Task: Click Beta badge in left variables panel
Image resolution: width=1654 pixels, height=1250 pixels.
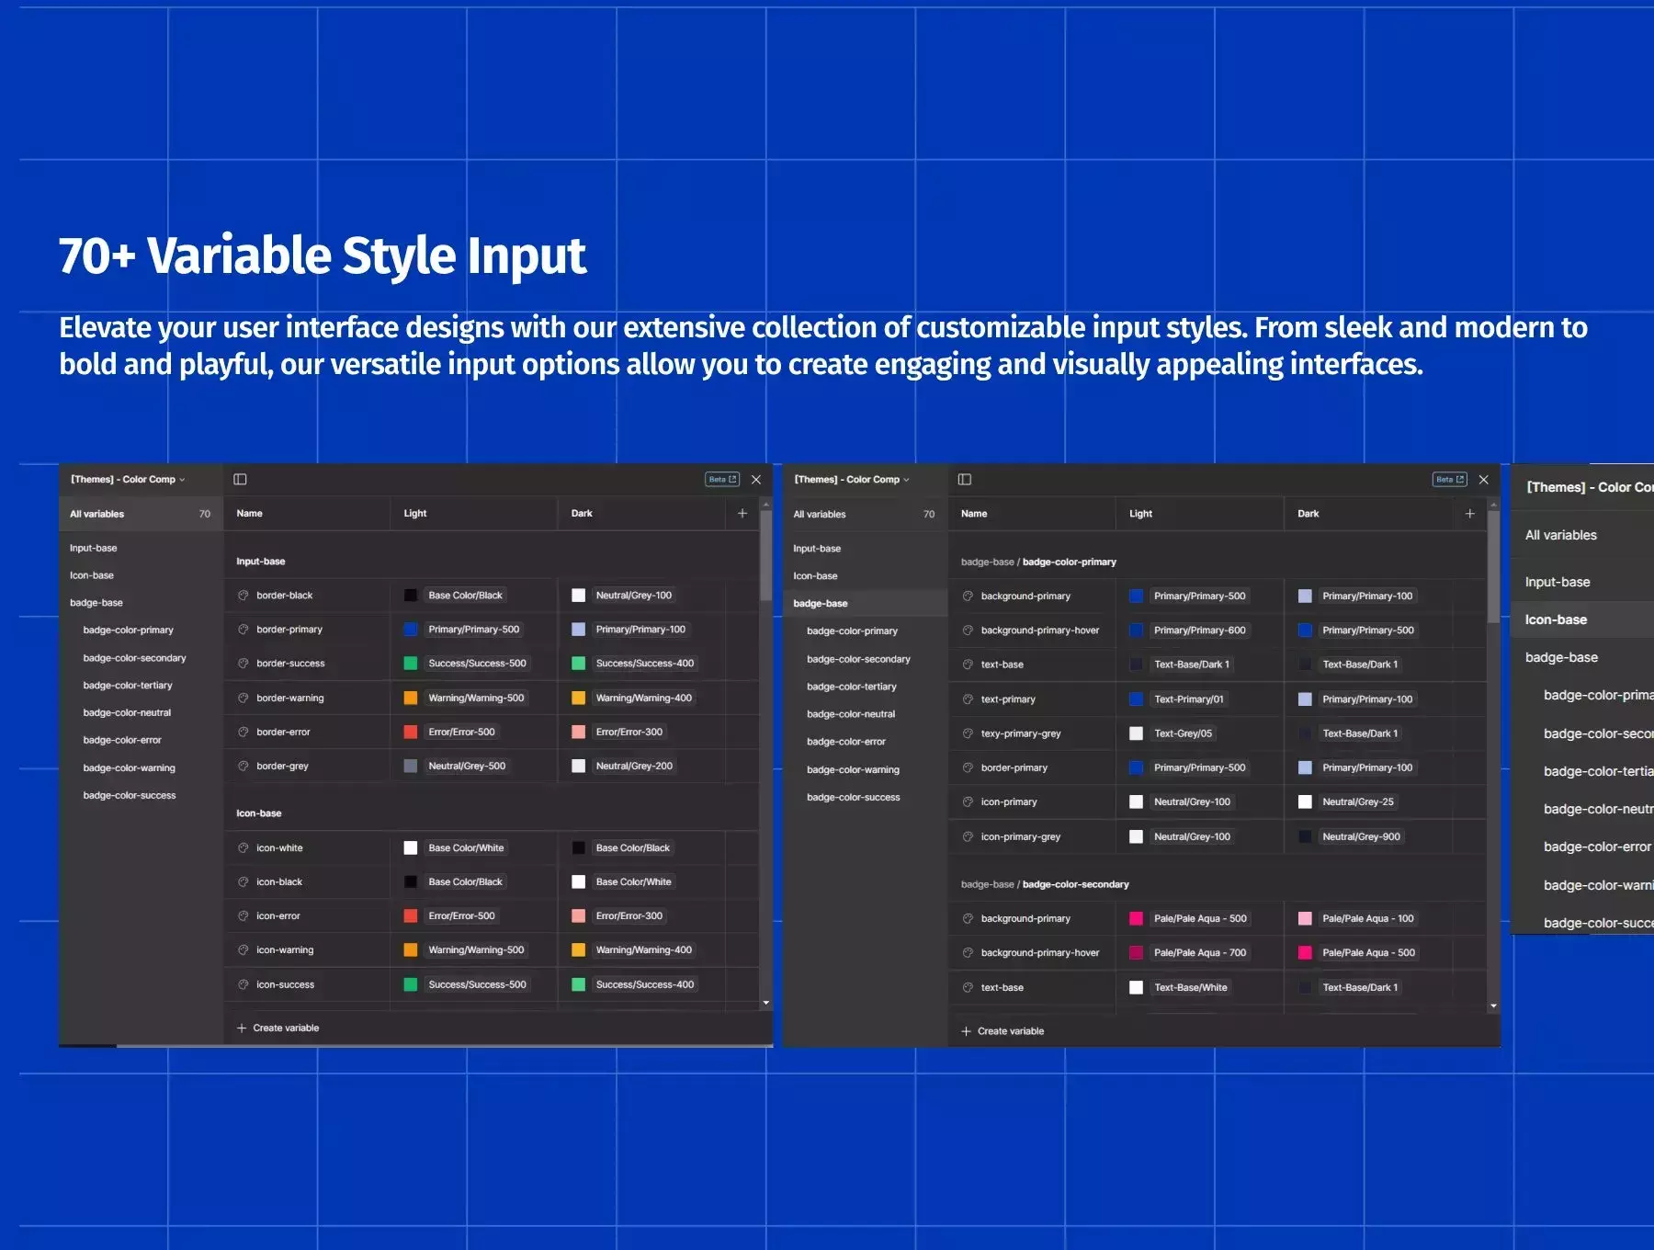Action: [722, 479]
